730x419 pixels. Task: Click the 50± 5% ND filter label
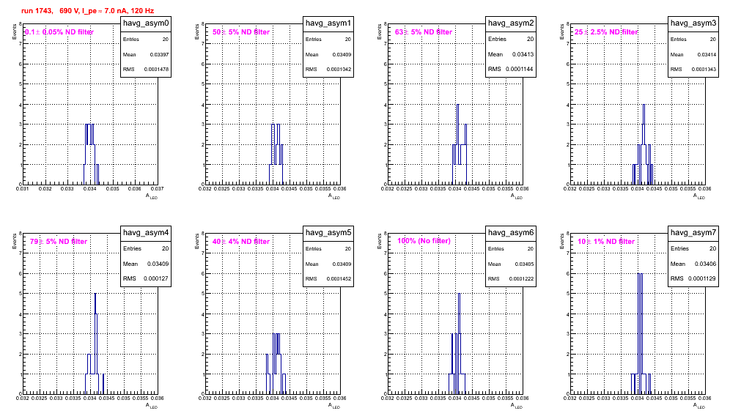[241, 32]
